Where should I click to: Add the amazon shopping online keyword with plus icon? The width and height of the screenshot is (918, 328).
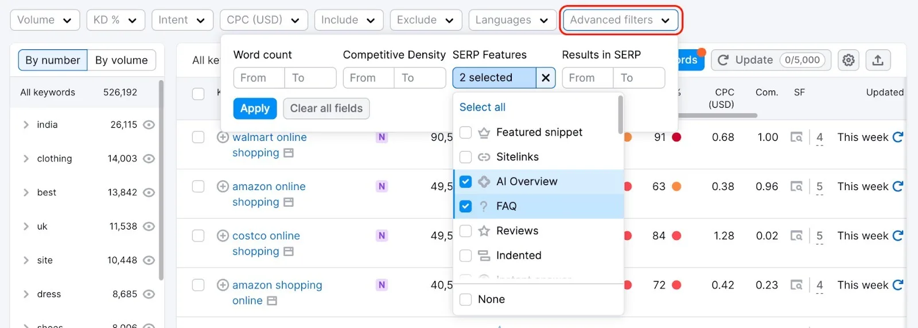click(223, 285)
